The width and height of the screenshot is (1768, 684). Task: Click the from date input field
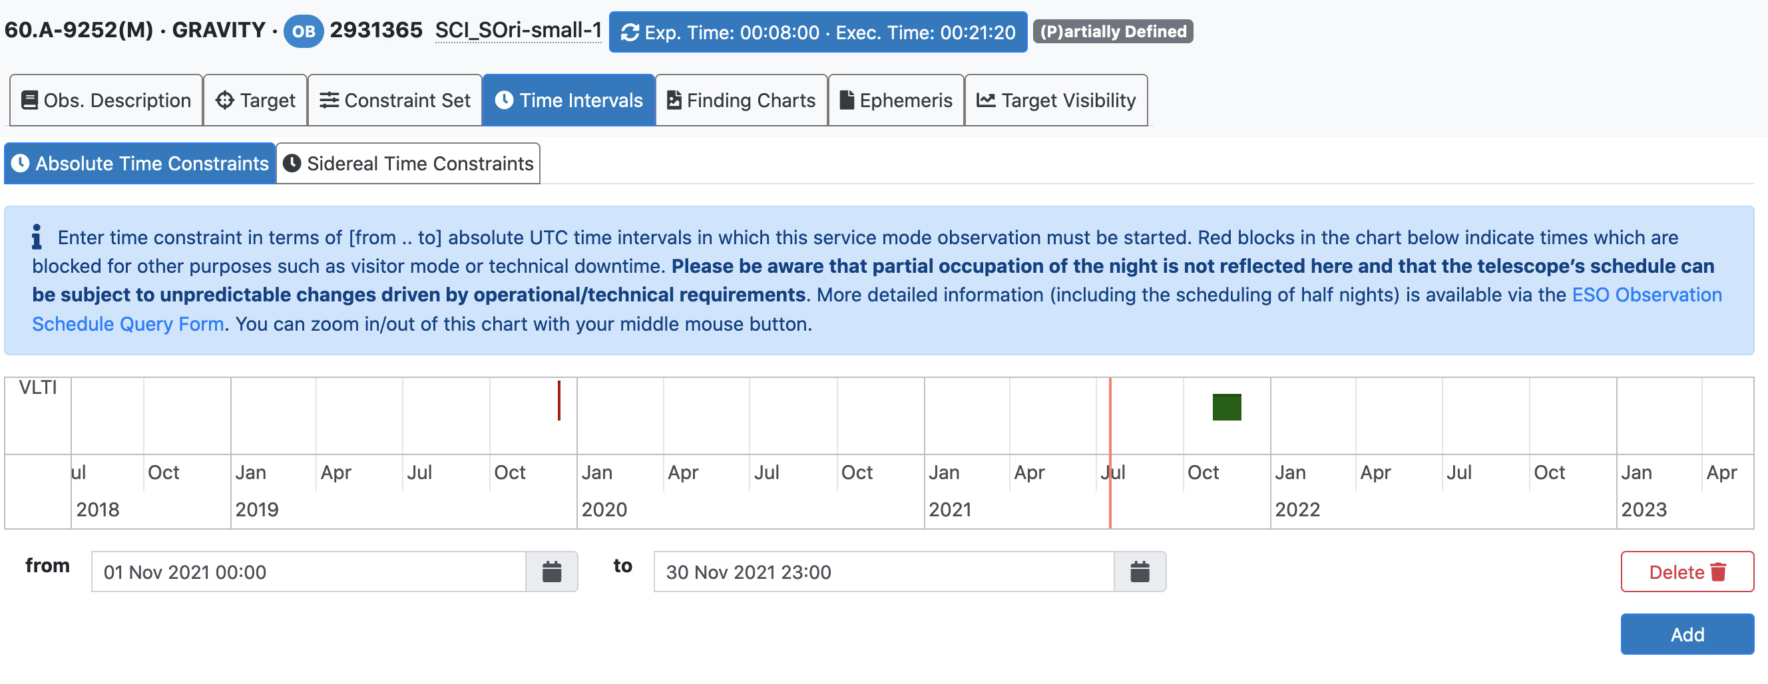308,572
